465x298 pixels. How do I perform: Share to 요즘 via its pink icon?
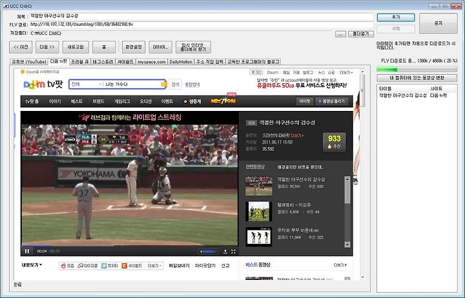[x=63, y=266]
